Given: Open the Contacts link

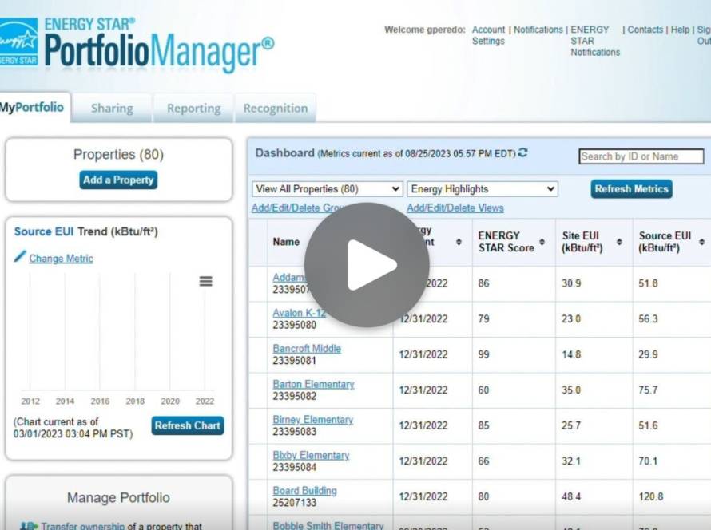Looking at the screenshot, I should click(645, 30).
